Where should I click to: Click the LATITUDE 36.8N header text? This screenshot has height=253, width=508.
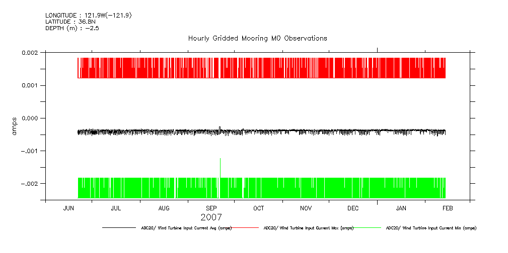(70, 22)
